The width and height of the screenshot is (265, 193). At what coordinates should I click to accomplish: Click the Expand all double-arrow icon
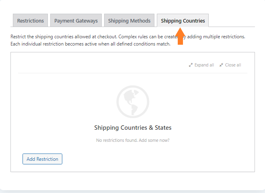click(x=191, y=65)
